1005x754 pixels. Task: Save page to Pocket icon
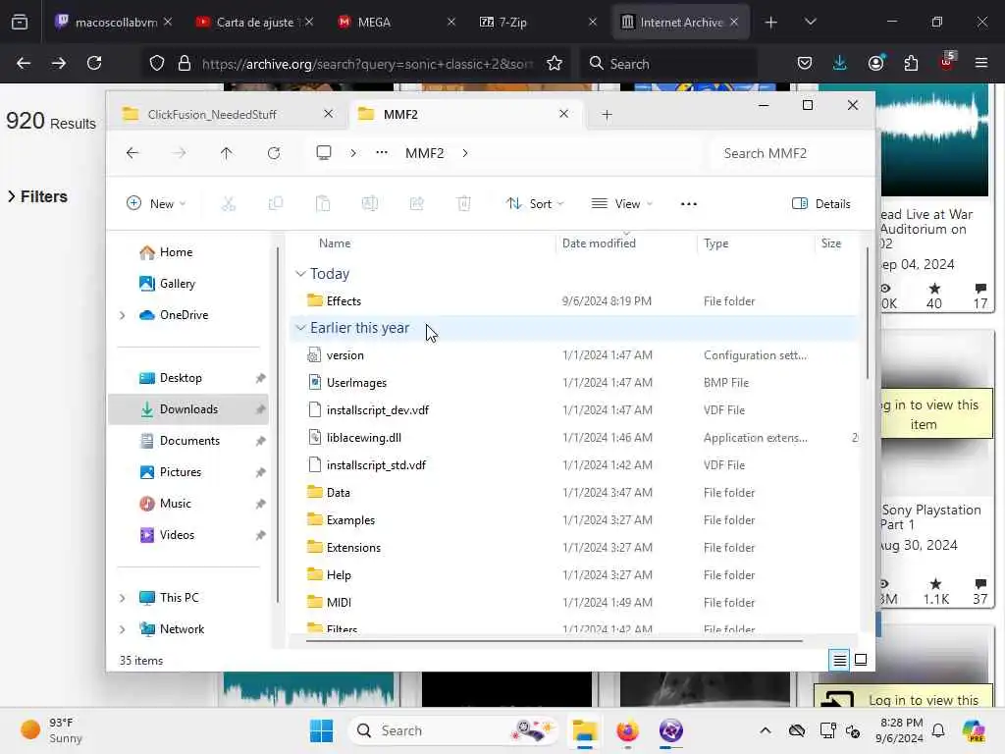point(805,64)
